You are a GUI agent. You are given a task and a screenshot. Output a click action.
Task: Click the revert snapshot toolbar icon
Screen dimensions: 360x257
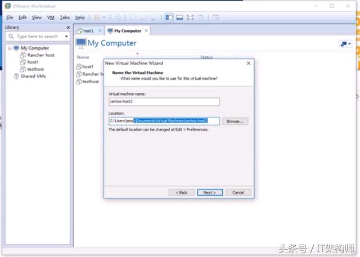pos(144,17)
